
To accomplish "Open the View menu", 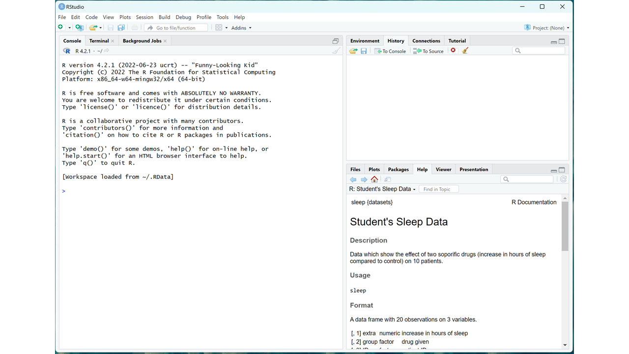I will (109, 17).
